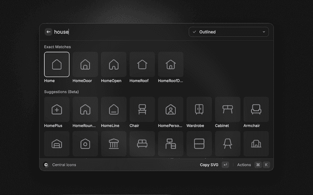Focus the search field containing house
The width and height of the screenshot is (313, 195).
pos(120,32)
